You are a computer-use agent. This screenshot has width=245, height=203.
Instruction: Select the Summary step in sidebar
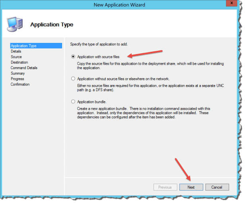pyautogui.click(x=17, y=73)
